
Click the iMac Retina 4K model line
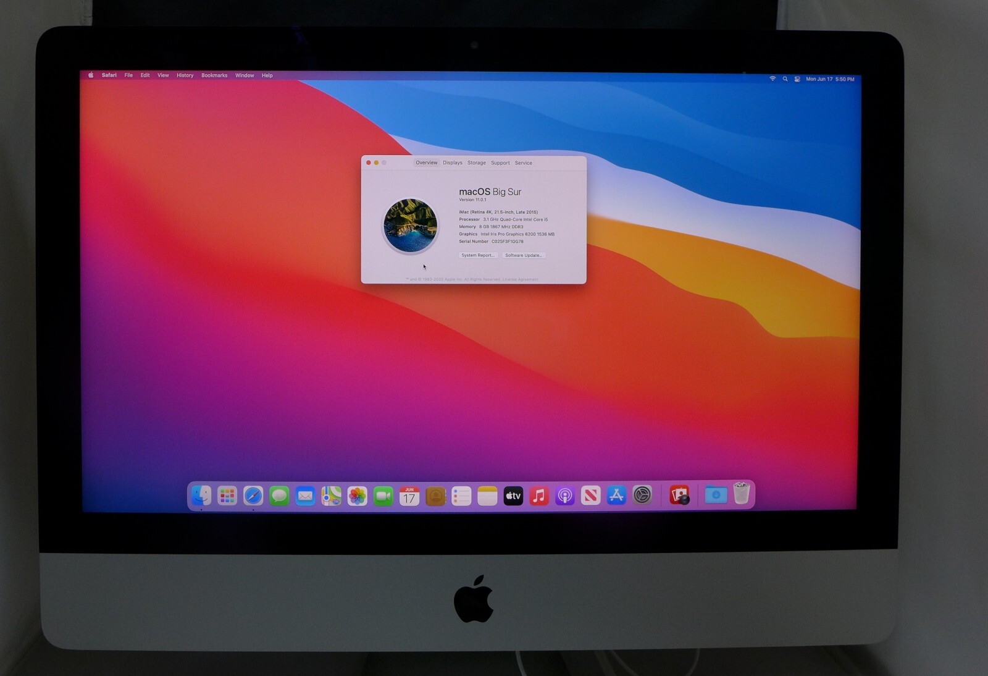click(498, 212)
